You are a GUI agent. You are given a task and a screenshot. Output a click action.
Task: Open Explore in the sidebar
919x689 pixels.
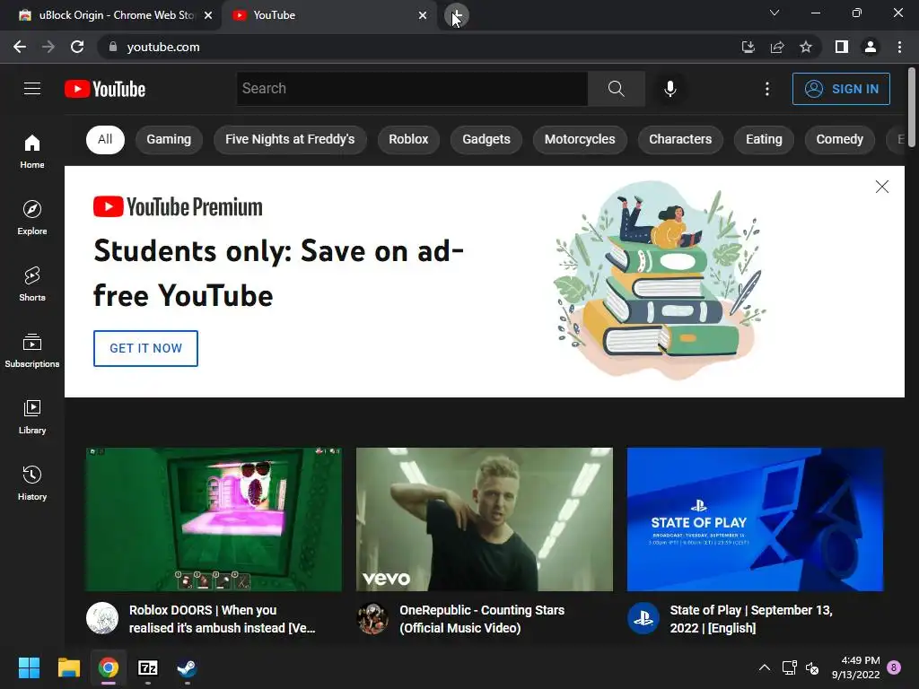point(32,218)
